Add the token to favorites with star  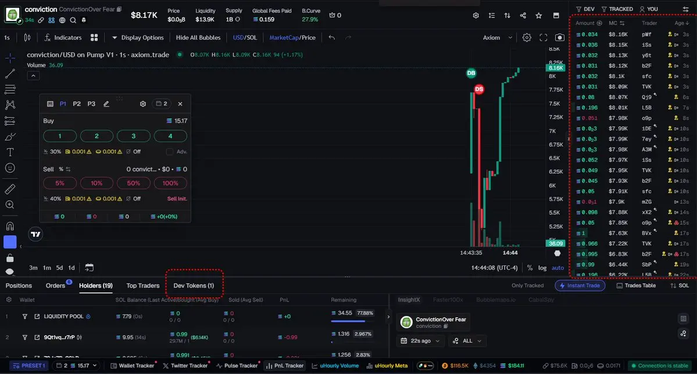click(539, 16)
